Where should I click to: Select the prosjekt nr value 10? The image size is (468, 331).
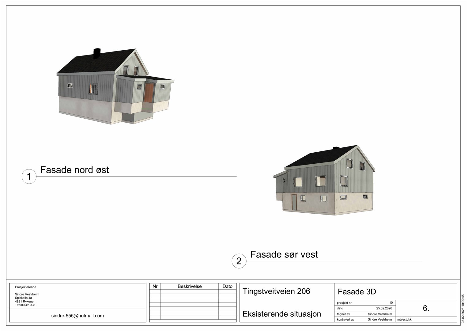pos(390,302)
